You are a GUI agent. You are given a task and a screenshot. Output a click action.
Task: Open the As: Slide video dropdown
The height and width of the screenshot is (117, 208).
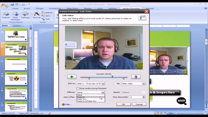click(x=144, y=84)
